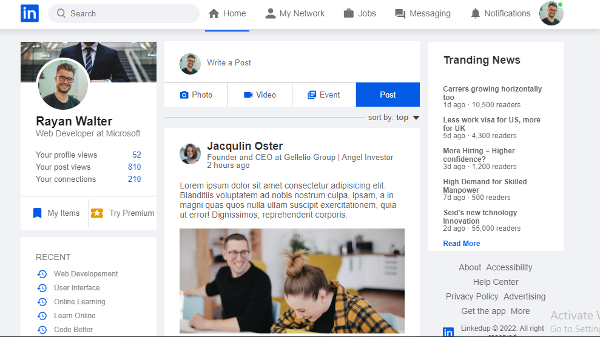600x337 pixels.
Task: Click the About footer link
Action: (x=470, y=267)
